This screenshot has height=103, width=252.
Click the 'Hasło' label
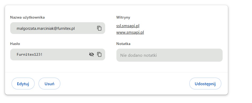click(15, 44)
